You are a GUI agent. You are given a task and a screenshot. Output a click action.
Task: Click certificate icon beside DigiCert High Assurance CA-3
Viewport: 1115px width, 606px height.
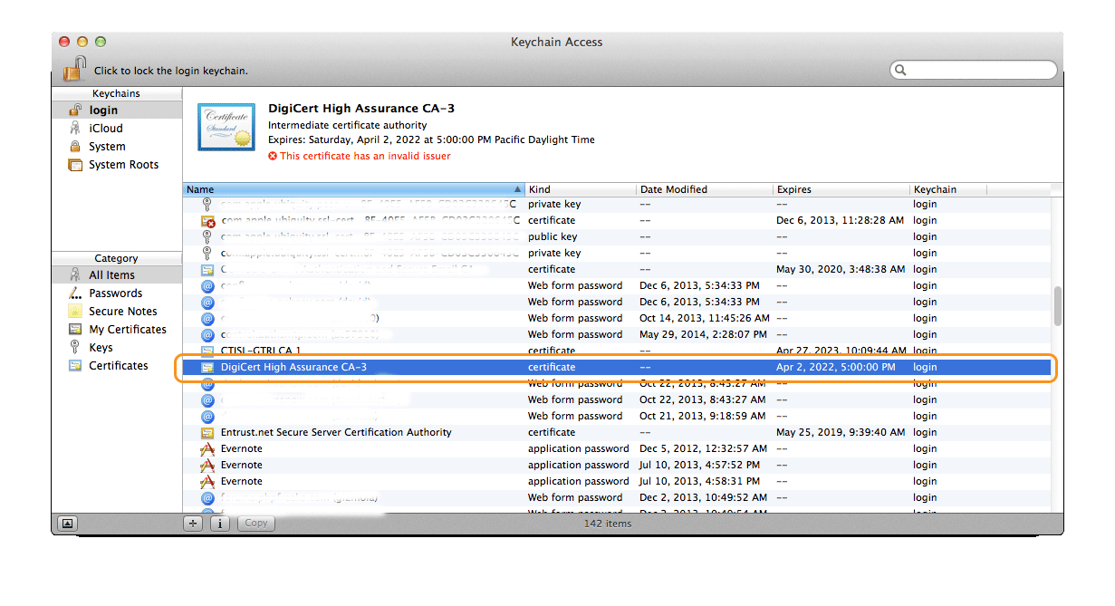pyautogui.click(x=207, y=367)
